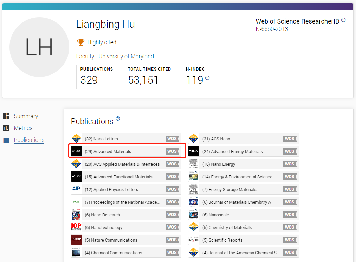Click the Wiley logo for Advanced Materials
Image resolution: width=356 pixels, height=262 pixels.
pos(76,151)
